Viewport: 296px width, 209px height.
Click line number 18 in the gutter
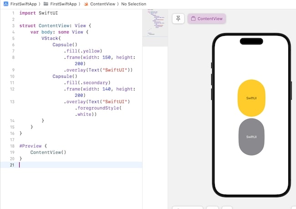coord(12,146)
